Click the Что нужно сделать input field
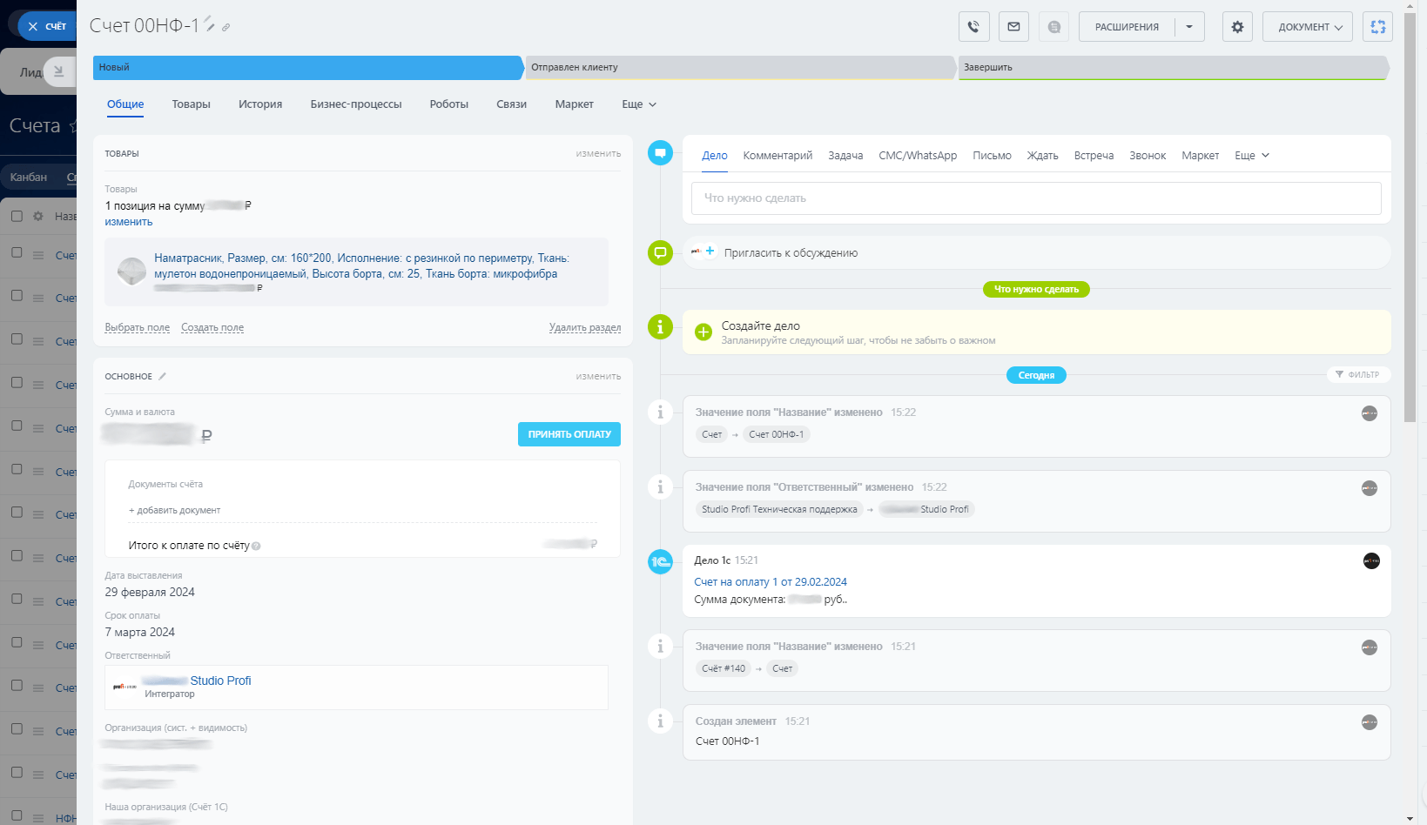Viewport: 1427px width, 825px height. point(1036,198)
